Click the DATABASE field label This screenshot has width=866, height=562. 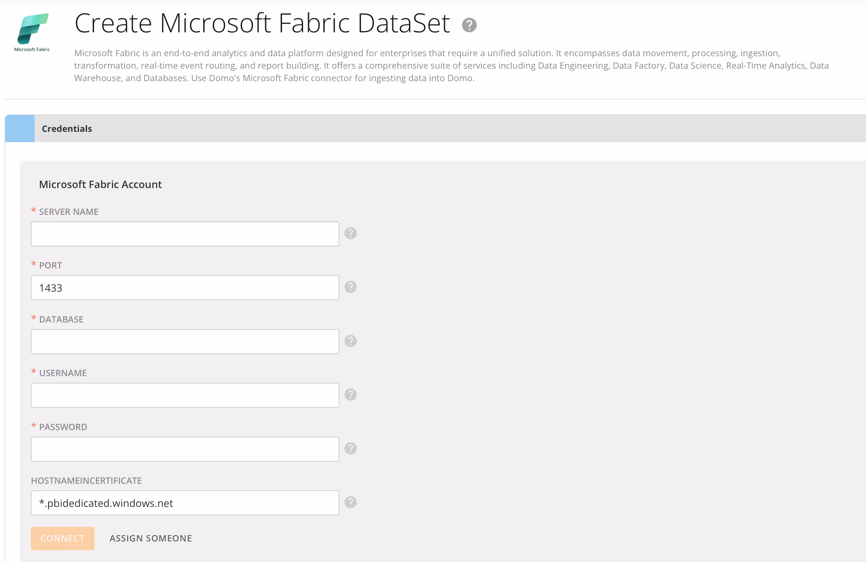pos(61,320)
